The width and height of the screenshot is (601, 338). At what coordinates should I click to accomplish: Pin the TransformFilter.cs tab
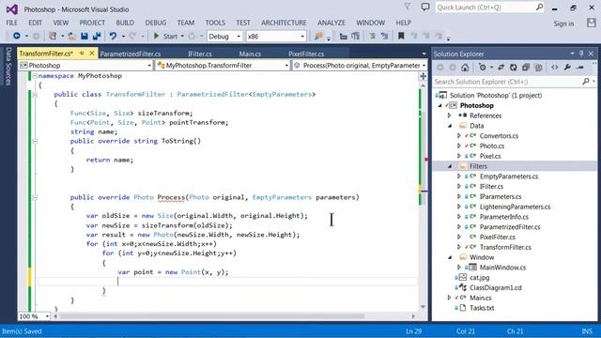[82, 54]
